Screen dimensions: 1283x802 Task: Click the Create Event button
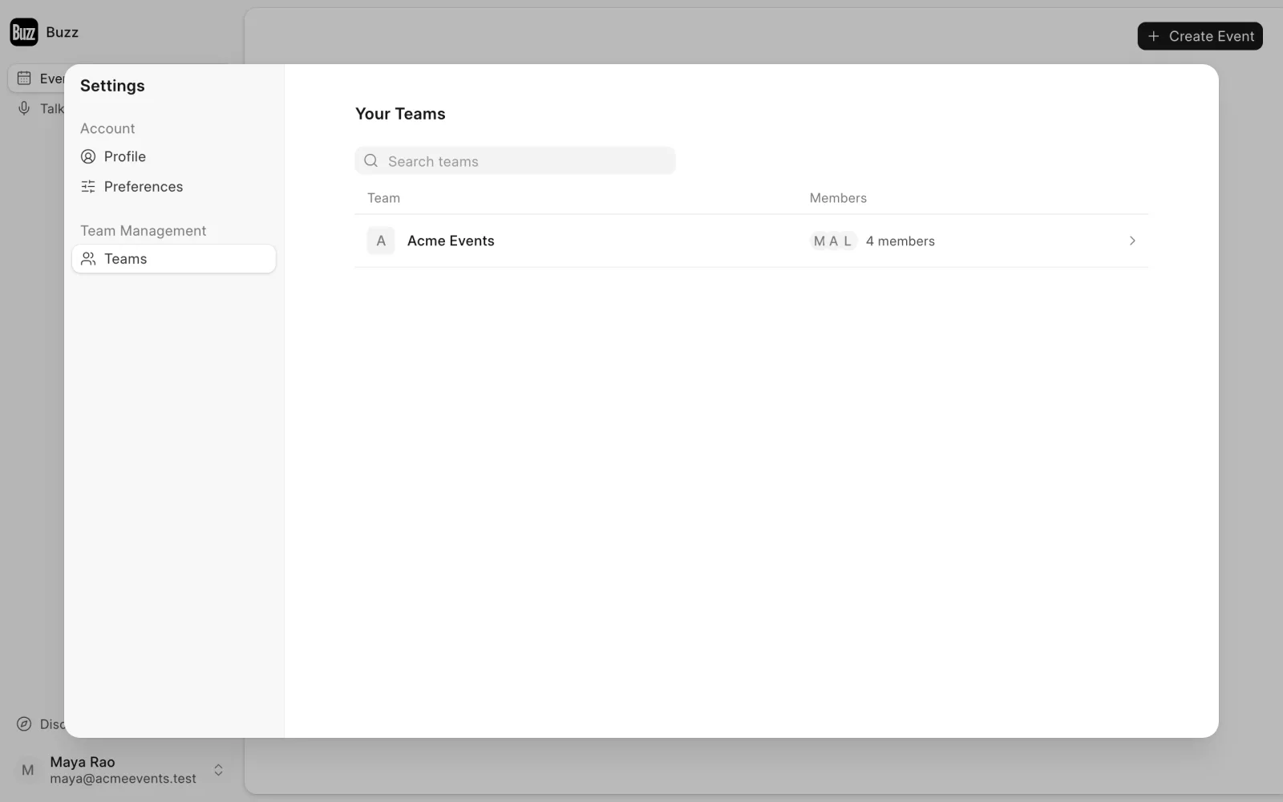click(1200, 36)
